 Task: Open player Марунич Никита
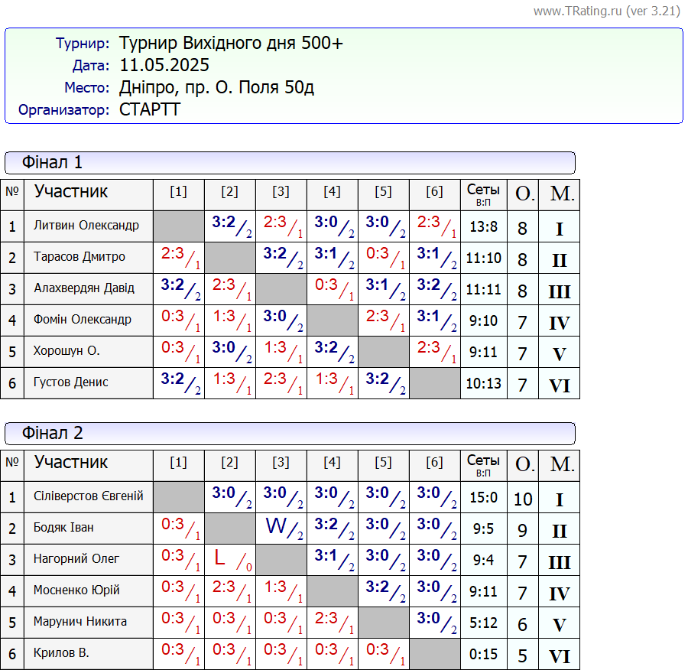(x=80, y=622)
